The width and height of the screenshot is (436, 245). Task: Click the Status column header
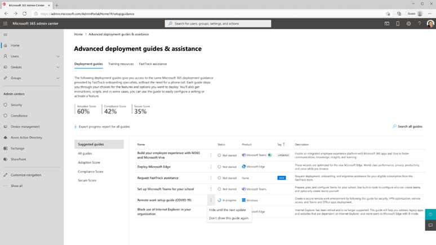click(x=221, y=144)
